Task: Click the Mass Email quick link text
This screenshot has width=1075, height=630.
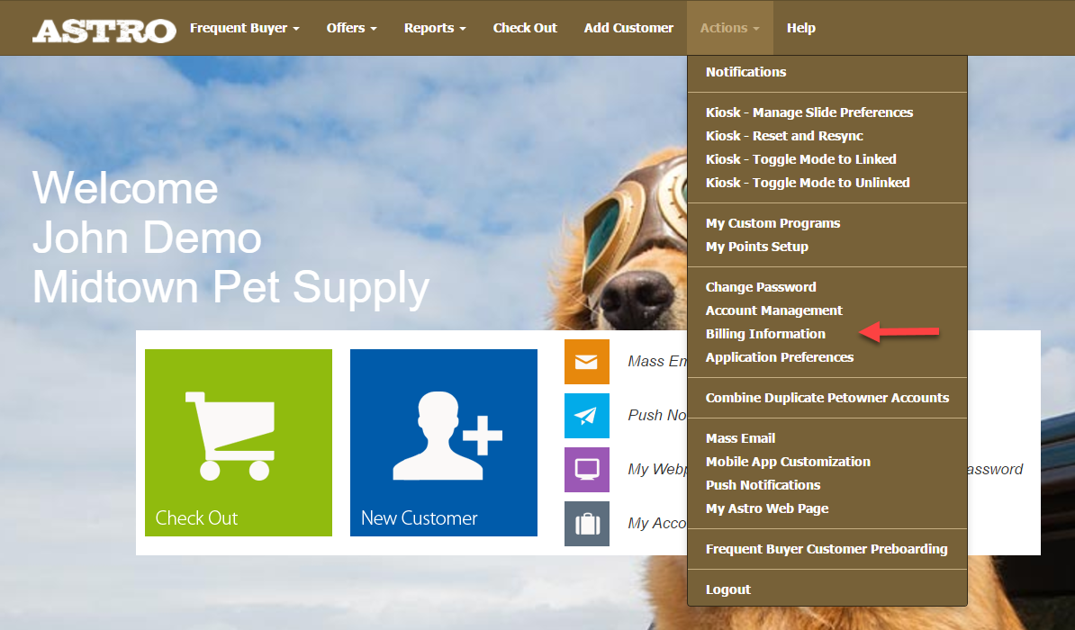Action: 657,361
